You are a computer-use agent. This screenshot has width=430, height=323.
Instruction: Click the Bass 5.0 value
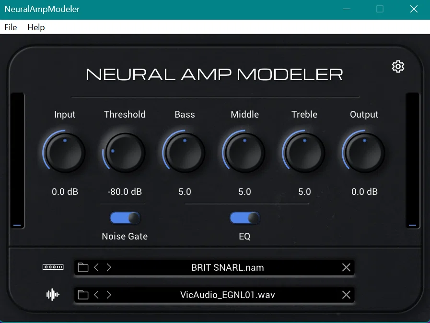click(185, 191)
